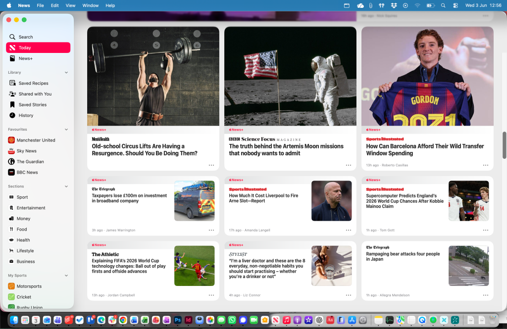Image resolution: width=507 pixels, height=329 pixels.
Task: Open the File menu
Action: [40, 5]
